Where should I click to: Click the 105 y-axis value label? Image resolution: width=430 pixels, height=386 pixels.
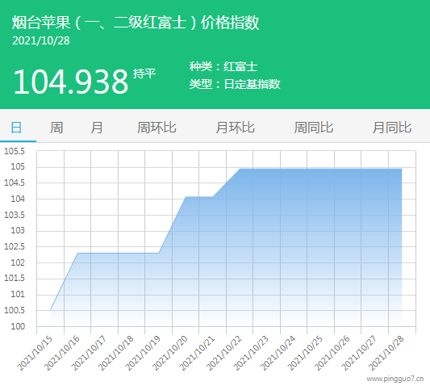[18, 166]
